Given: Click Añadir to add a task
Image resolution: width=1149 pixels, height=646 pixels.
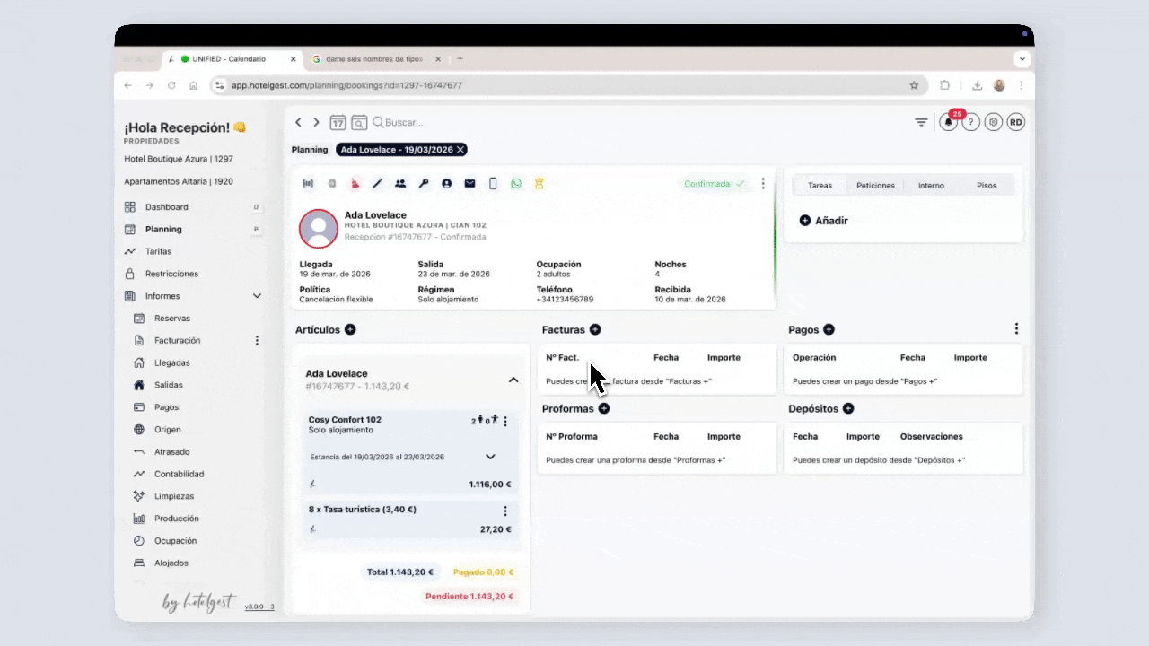Looking at the screenshot, I should click(823, 221).
